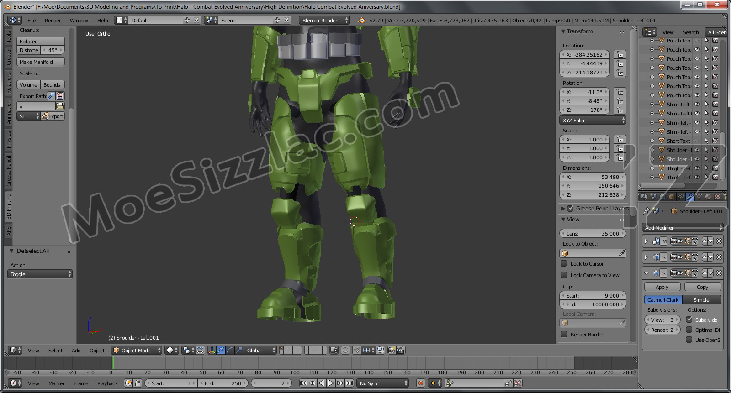The image size is (731, 393).
Task: Open the Render menu
Action: [53, 21]
